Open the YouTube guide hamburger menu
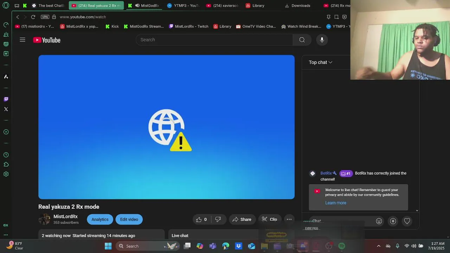Viewport: 450px width, 253px height. (x=22, y=40)
